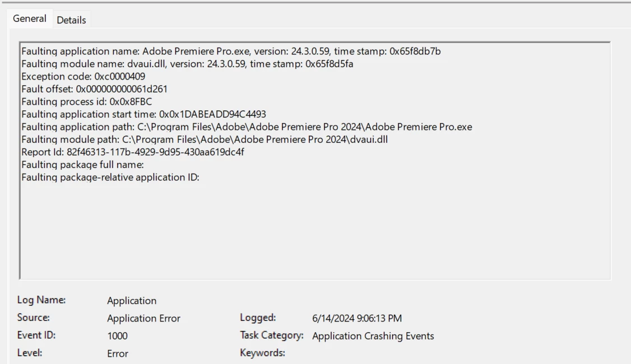Screen dimensions: 631x364
Task: Click the Event ID value 1000
Action: (117, 336)
